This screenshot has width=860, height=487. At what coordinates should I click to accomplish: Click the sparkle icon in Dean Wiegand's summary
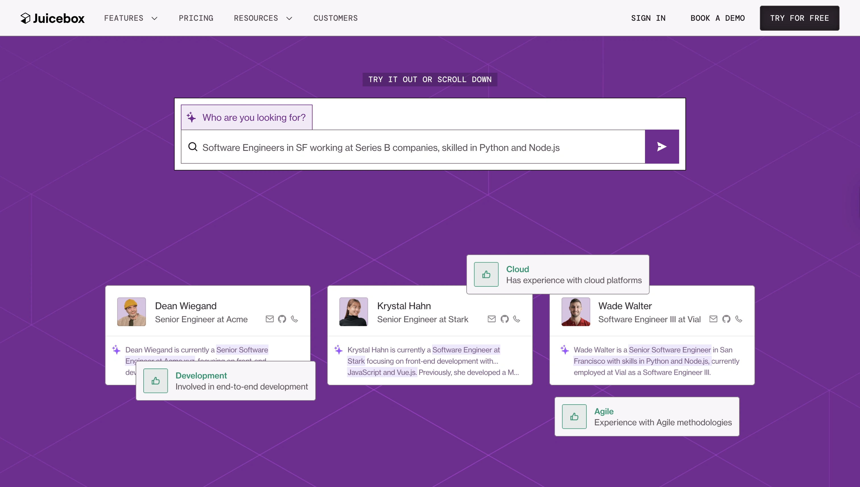click(x=116, y=349)
